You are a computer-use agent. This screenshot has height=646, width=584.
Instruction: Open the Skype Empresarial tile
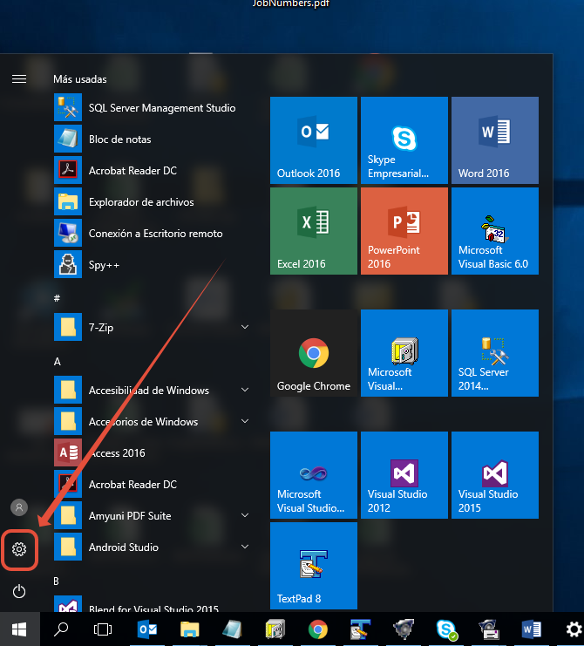point(404,140)
